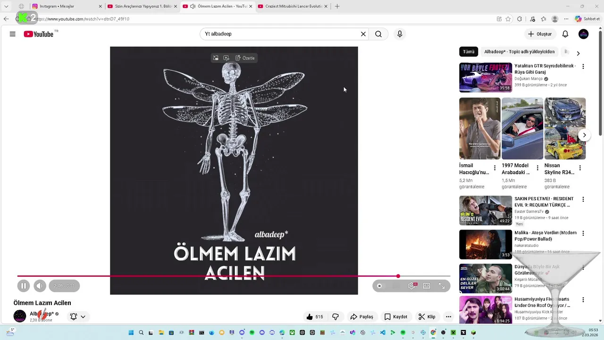
Task: Open options for Malika Ateşe Verdim video
Action: coord(583,233)
